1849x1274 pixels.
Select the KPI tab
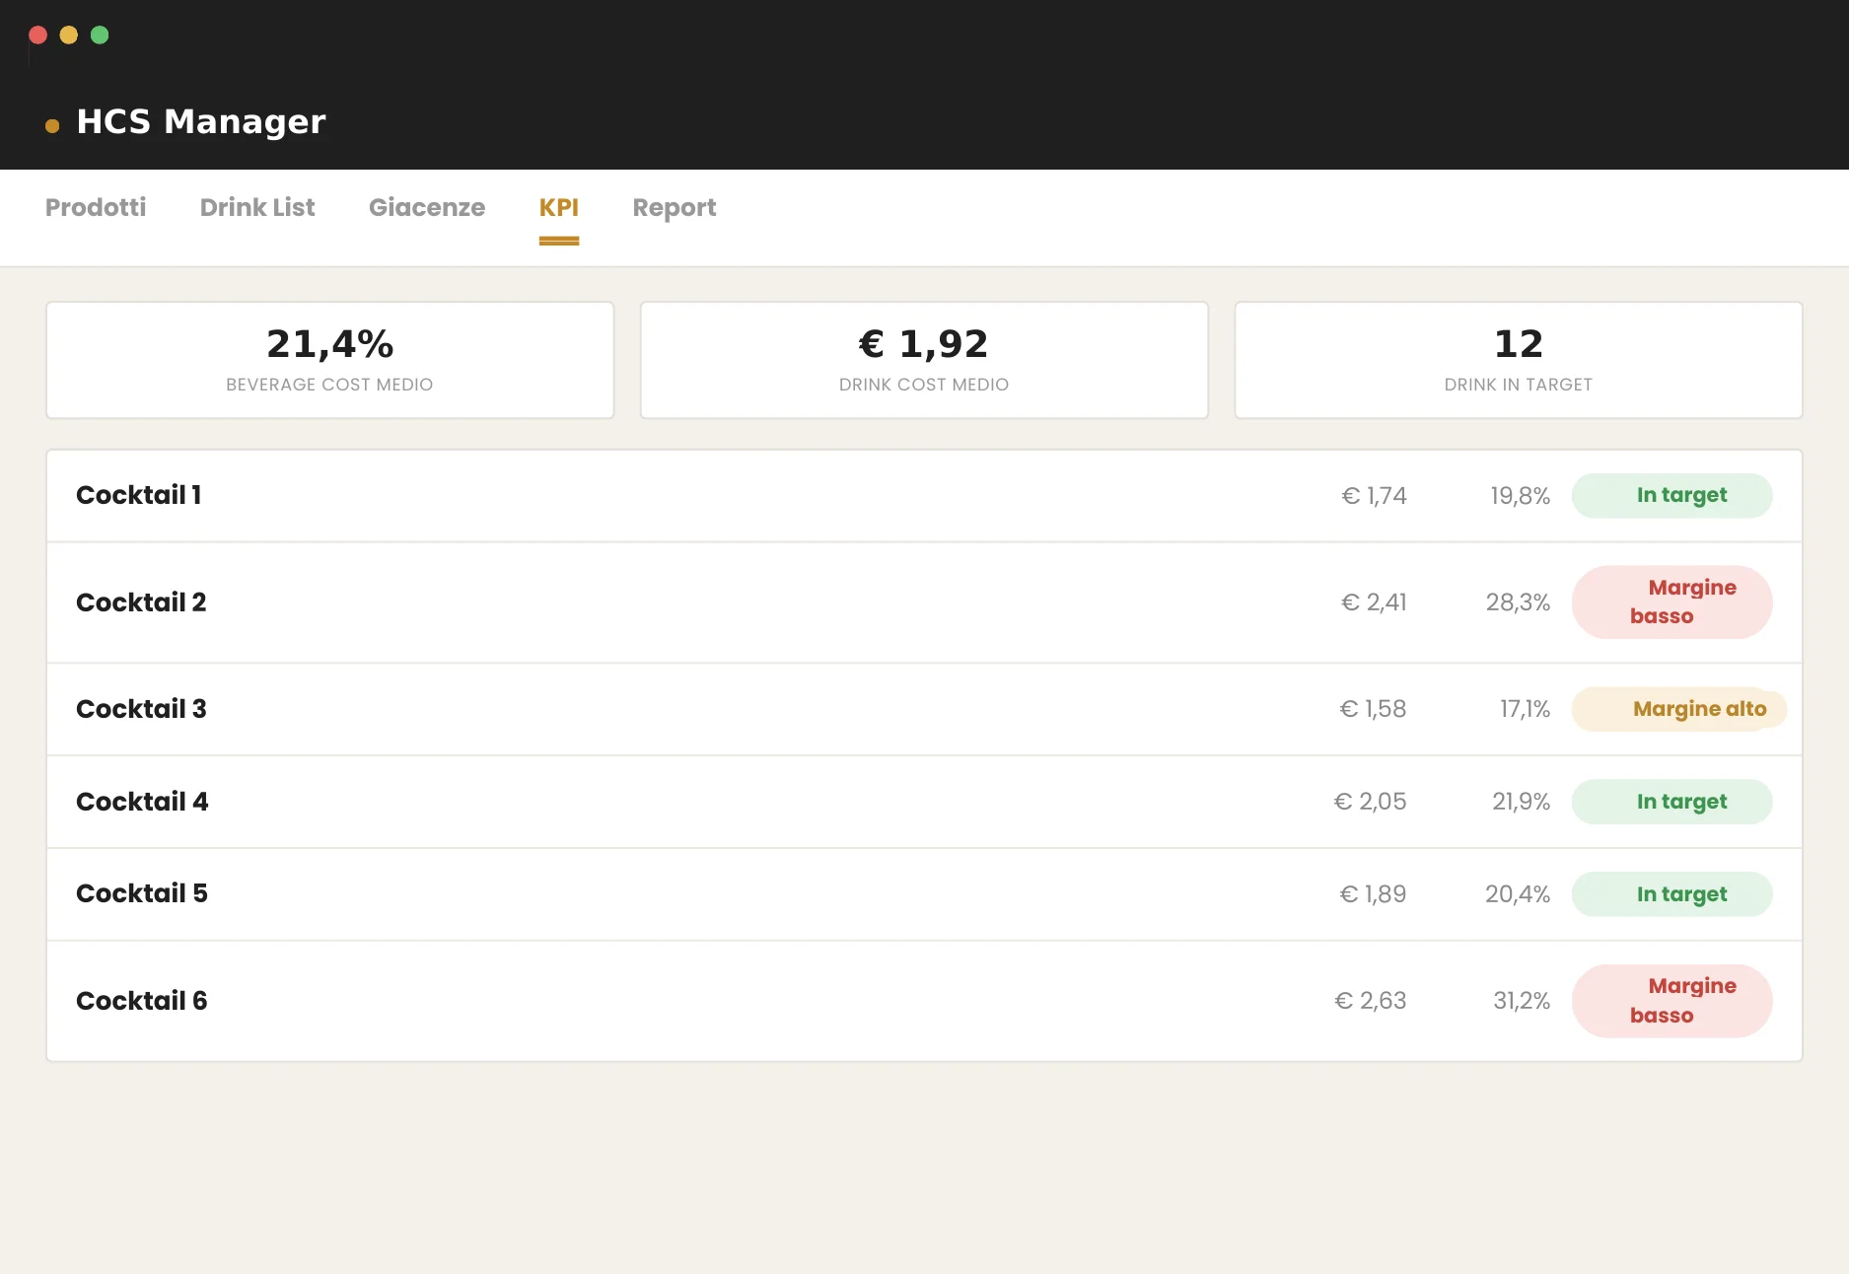[559, 207]
